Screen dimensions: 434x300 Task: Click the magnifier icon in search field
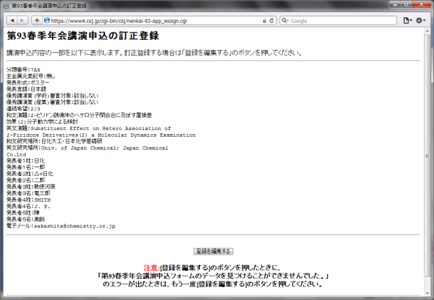pos(284,20)
